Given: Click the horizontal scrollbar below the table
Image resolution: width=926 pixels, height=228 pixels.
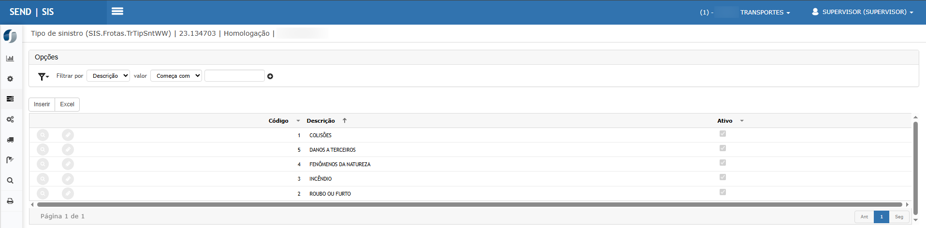Looking at the screenshot, I should [x=469, y=205].
